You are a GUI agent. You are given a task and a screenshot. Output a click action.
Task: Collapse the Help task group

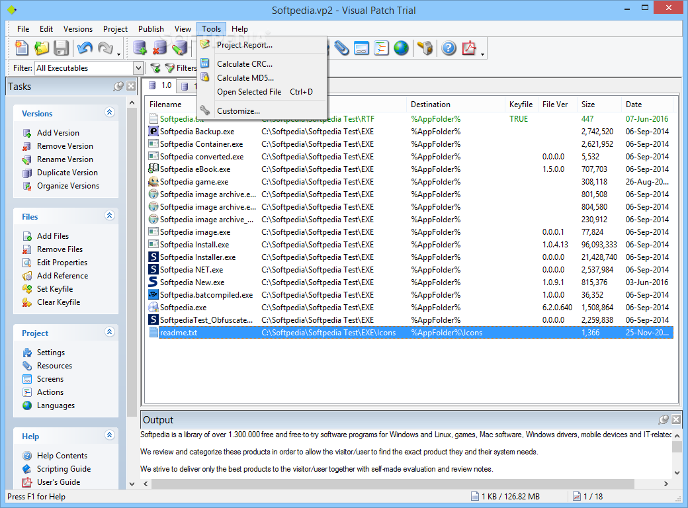click(x=110, y=435)
